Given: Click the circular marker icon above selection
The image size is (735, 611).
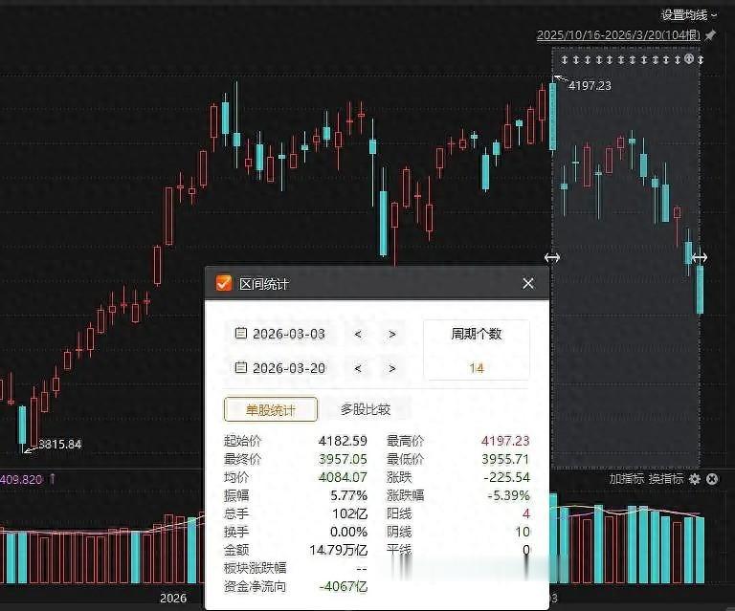Looking at the screenshot, I should pyautogui.click(x=689, y=59).
